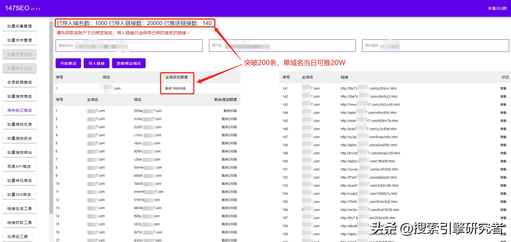This screenshot has width=511, height=242.
Task: Open 批量搜狗反馈 page
Action: [x=19, y=124]
